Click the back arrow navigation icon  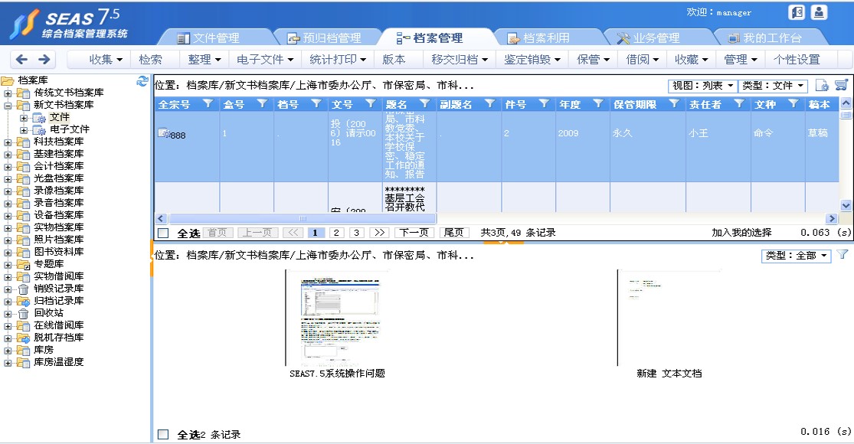click(x=21, y=59)
